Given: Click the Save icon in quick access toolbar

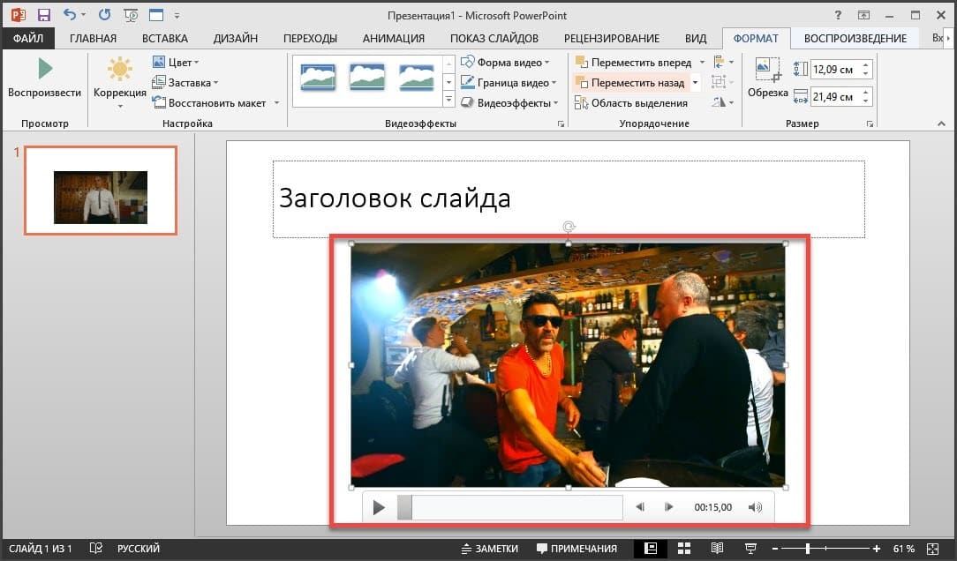Looking at the screenshot, I should [44, 15].
